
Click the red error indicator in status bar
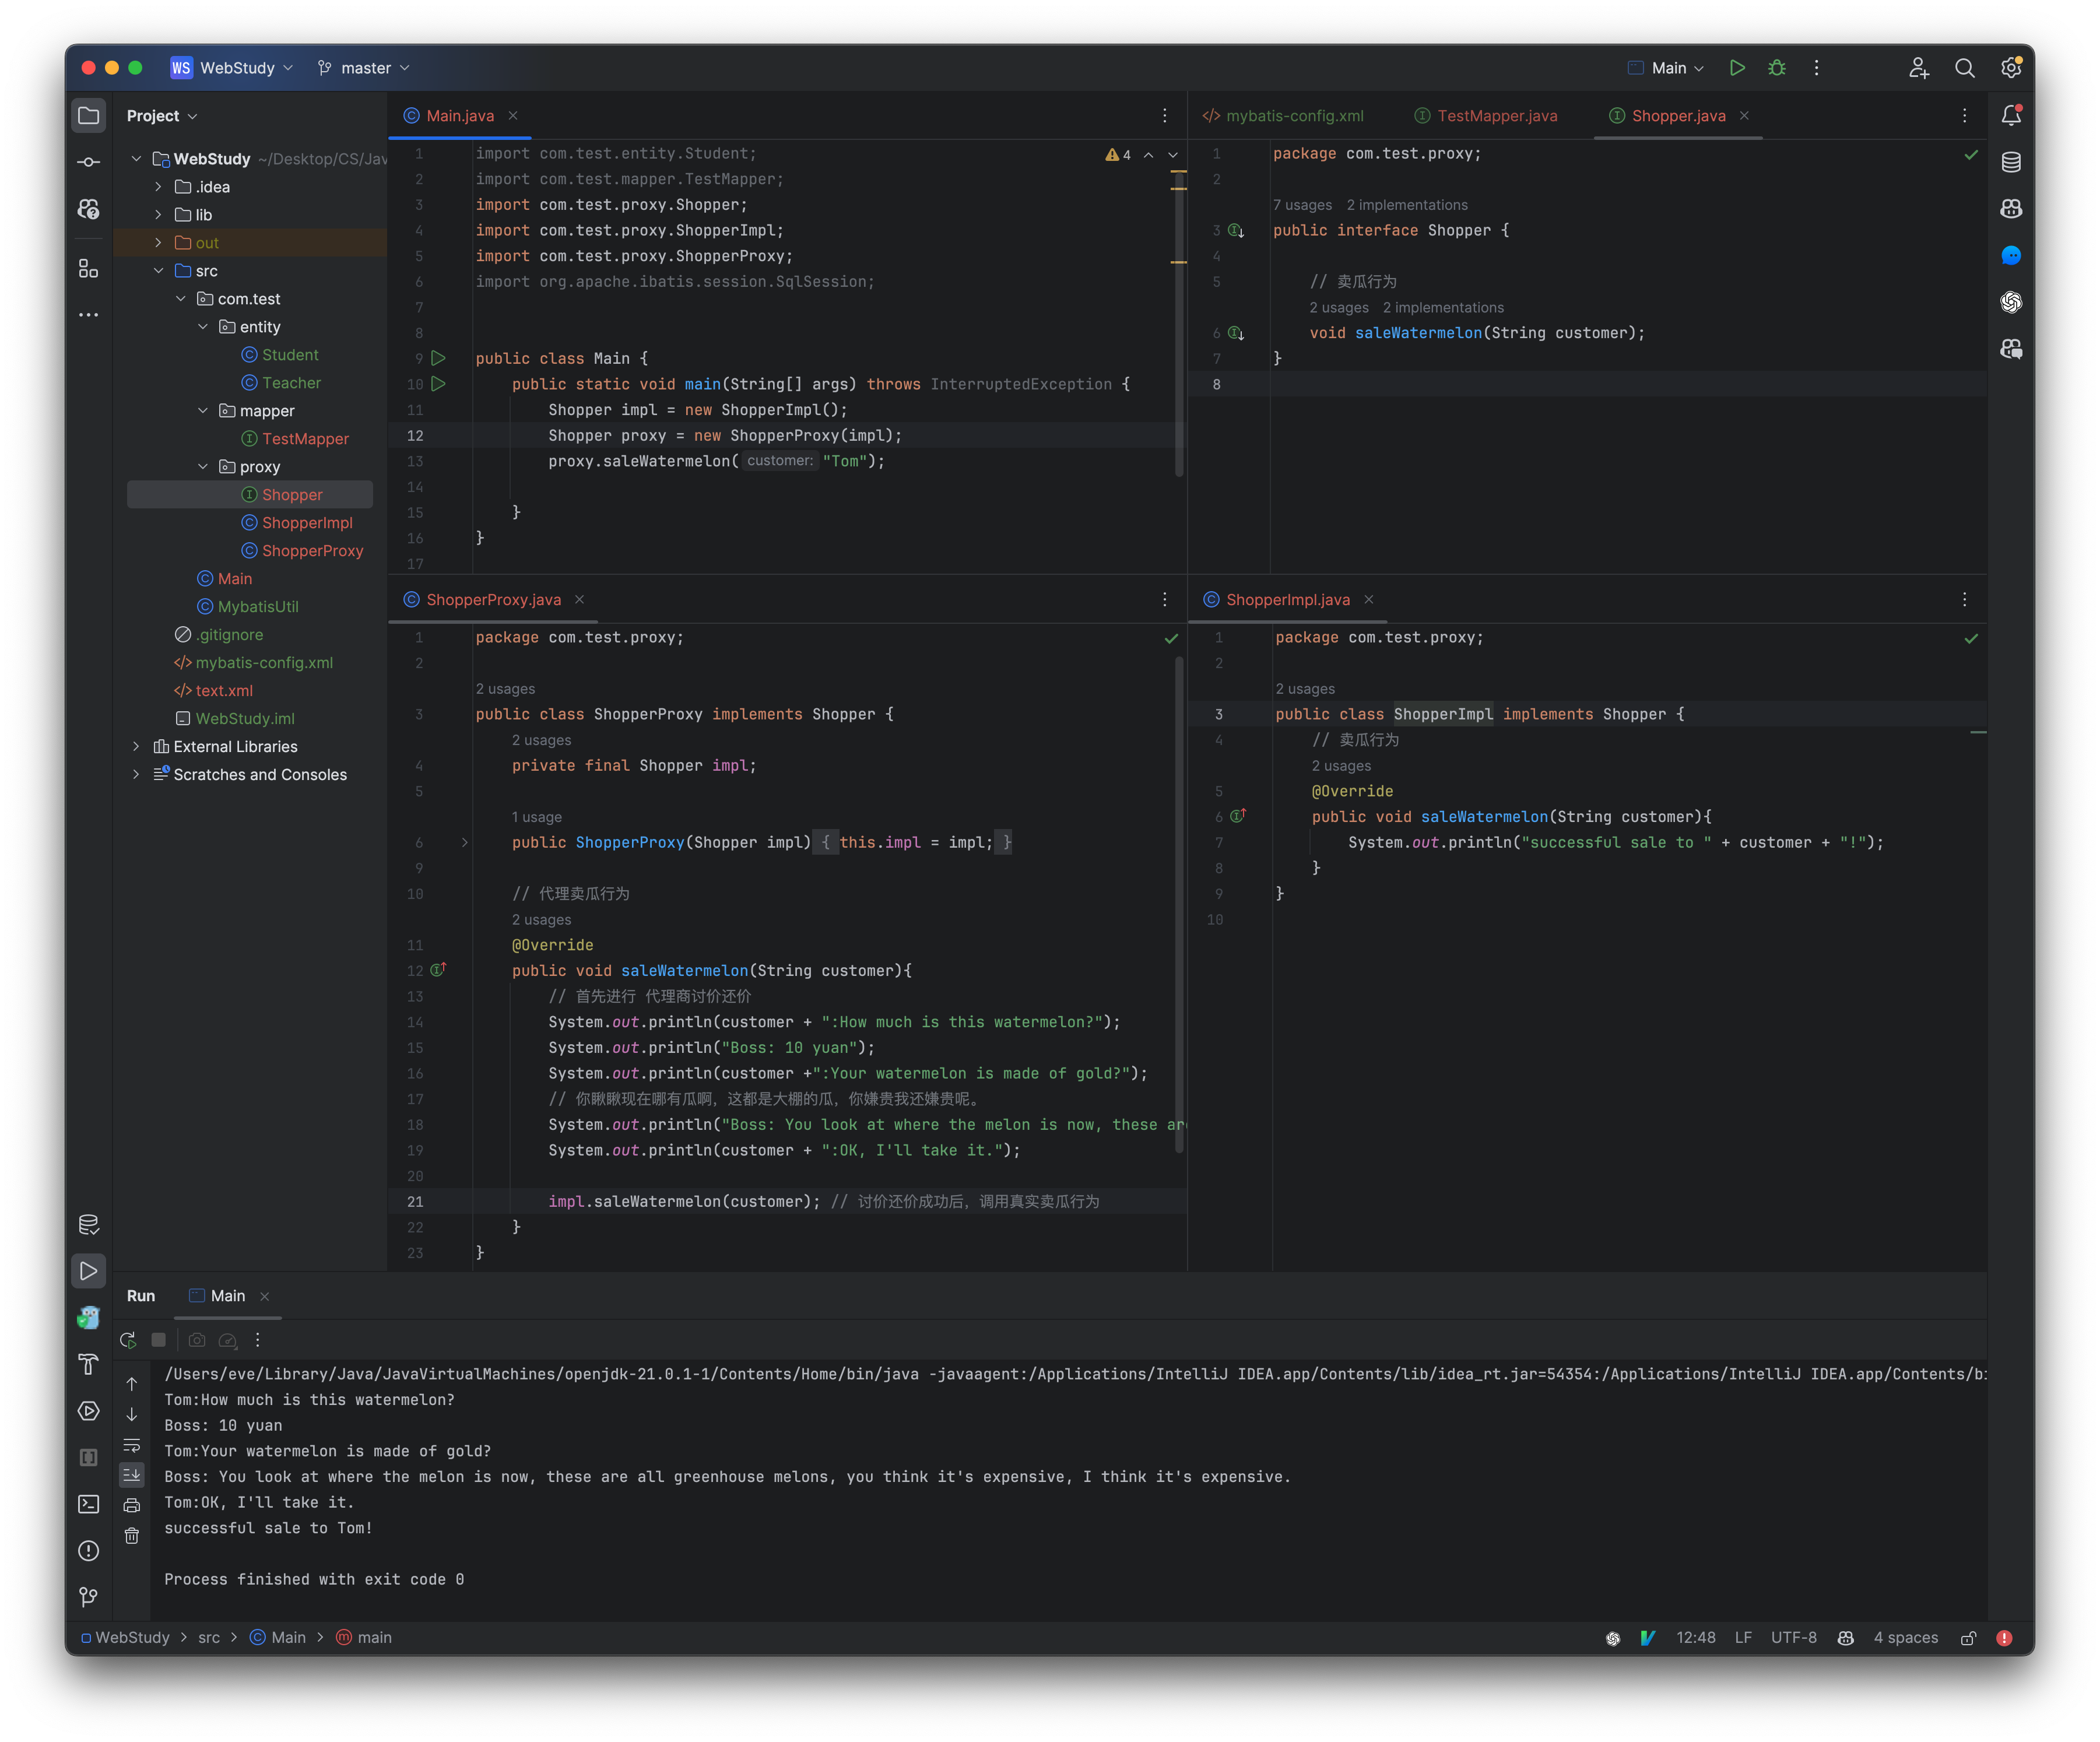pos(2004,1638)
